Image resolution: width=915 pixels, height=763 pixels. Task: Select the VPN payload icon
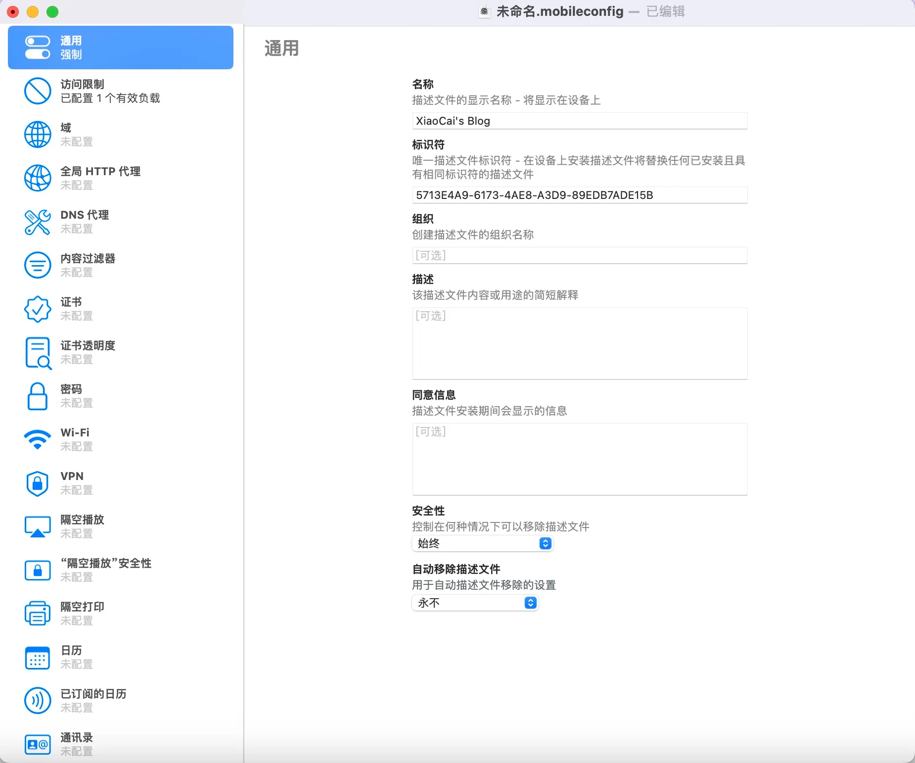pyautogui.click(x=38, y=483)
